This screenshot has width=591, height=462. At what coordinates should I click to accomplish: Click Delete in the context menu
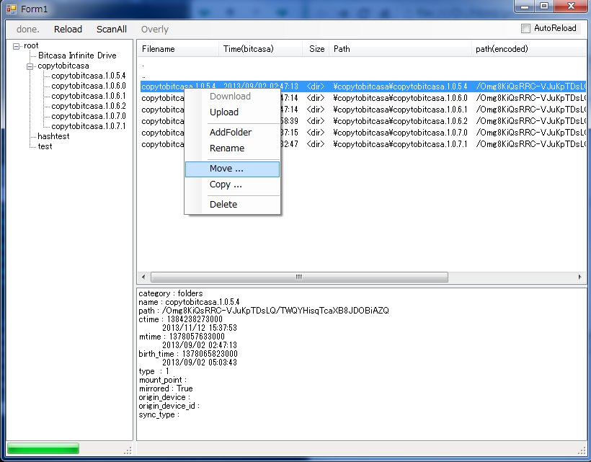[x=223, y=205]
